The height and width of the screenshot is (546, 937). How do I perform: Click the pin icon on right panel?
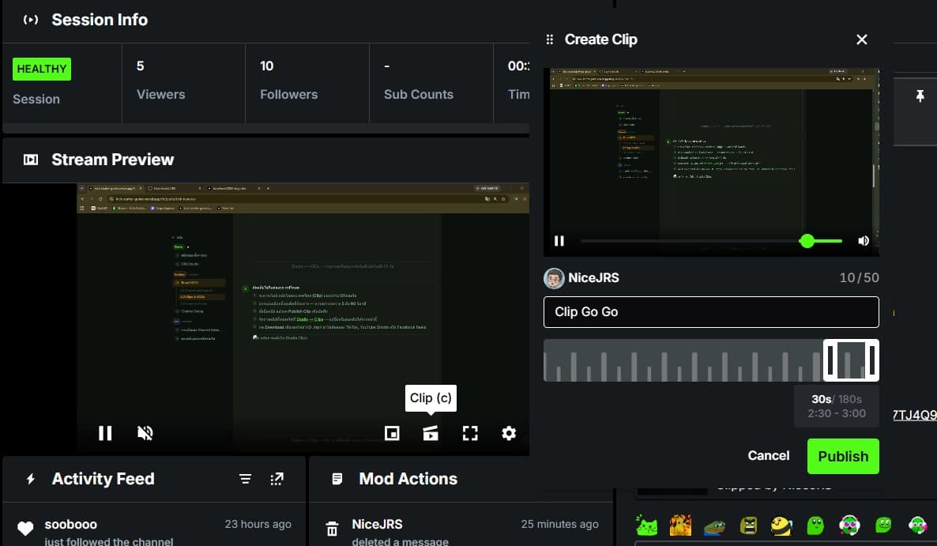click(920, 96)
